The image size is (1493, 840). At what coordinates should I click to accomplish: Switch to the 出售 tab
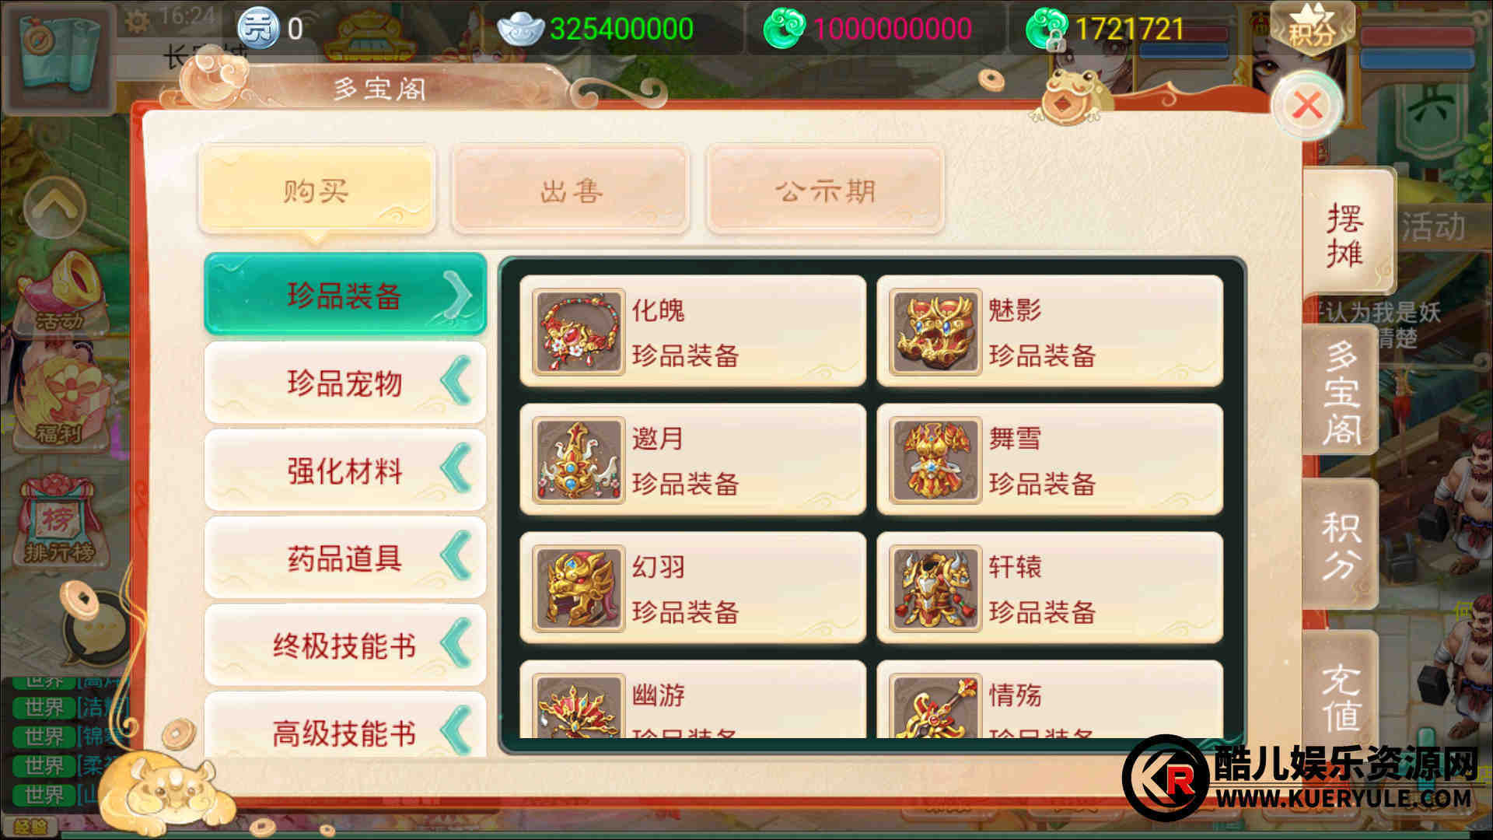[571, 190]
